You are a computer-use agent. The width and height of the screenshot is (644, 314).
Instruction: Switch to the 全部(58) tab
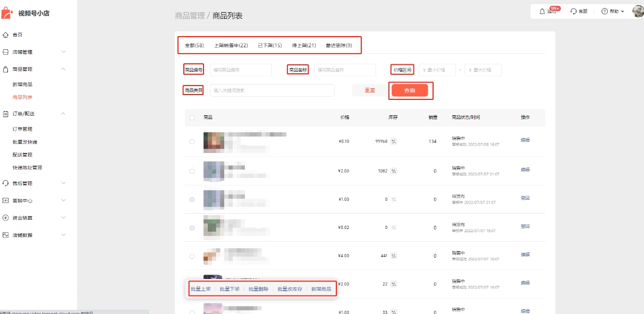(194, 46)
